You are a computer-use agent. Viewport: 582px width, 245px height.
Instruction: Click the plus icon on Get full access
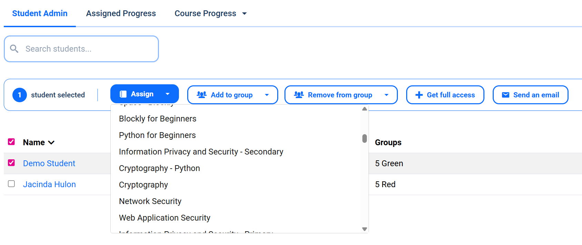pos(419,95)
